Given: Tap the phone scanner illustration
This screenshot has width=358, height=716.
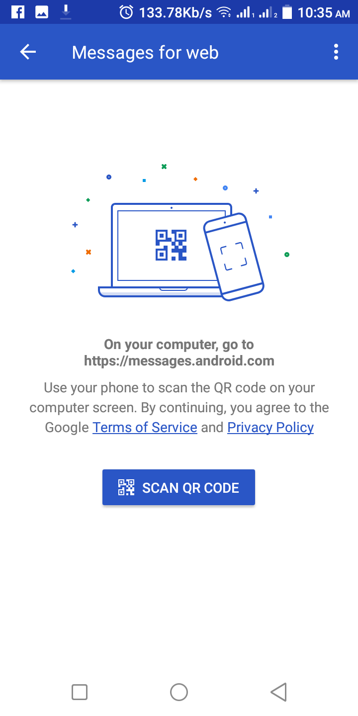Looking at the screenshot, I should coord(234,257).
